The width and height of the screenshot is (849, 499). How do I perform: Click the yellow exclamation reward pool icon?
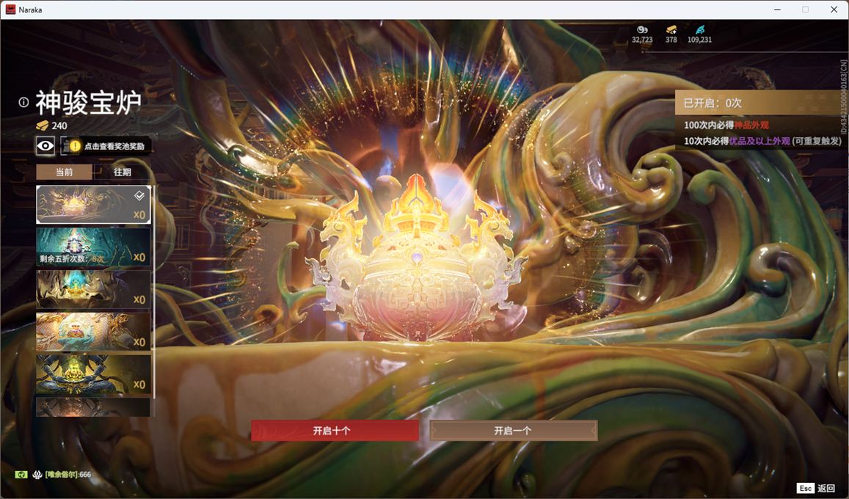coord(75,146)
